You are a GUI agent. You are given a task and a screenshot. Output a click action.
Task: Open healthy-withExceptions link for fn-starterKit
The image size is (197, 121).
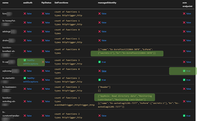pyautogui.click(x=31, y=80)
